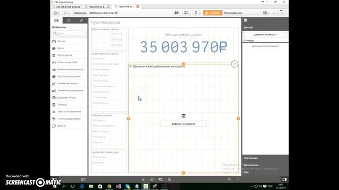Viewport: 339px width, 190px height.
Task: Click the top orange resize handle
Action: (x=183, y=64)
